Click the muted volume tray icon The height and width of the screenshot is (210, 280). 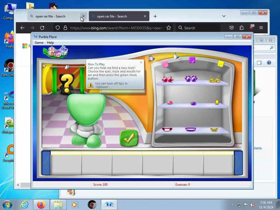pos(252,205)
